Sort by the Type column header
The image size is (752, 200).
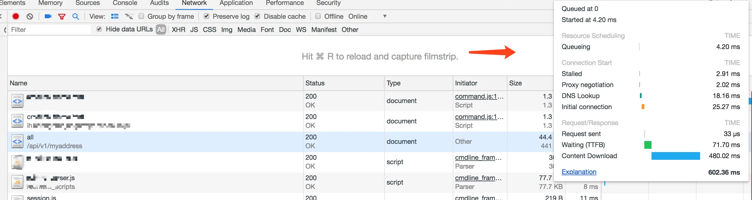[x=419, y=83]
